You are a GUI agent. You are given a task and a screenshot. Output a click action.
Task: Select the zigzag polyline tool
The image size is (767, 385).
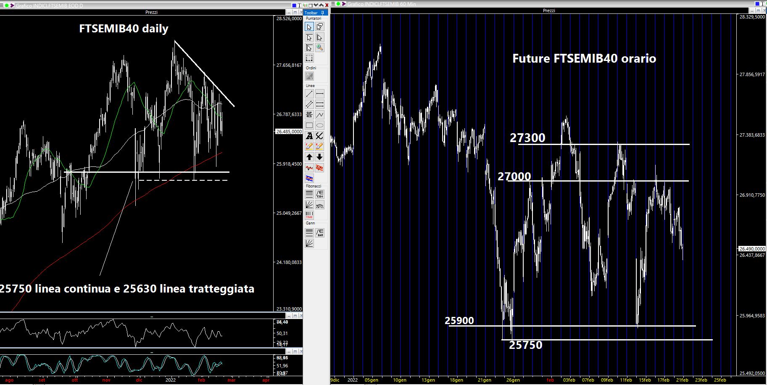tap(320, 115)
